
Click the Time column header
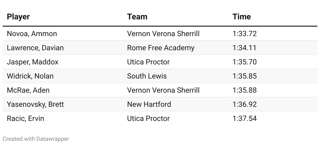(242, 17)
